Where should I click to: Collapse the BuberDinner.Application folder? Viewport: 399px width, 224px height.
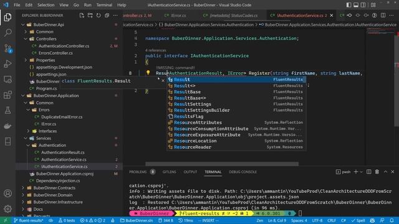coord(23,95)
